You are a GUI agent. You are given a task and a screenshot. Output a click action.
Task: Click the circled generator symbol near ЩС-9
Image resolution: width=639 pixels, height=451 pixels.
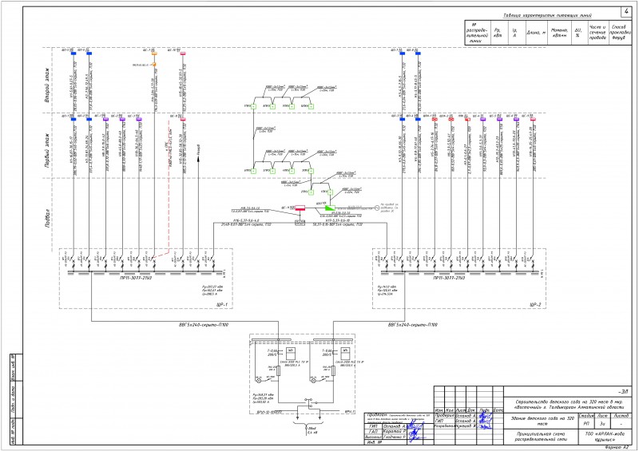tap(376, 208)
